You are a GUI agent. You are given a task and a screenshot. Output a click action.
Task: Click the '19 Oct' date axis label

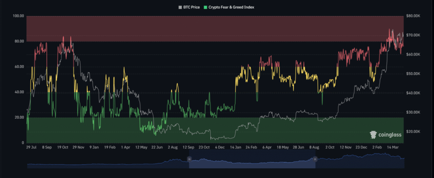coord(63,147)
